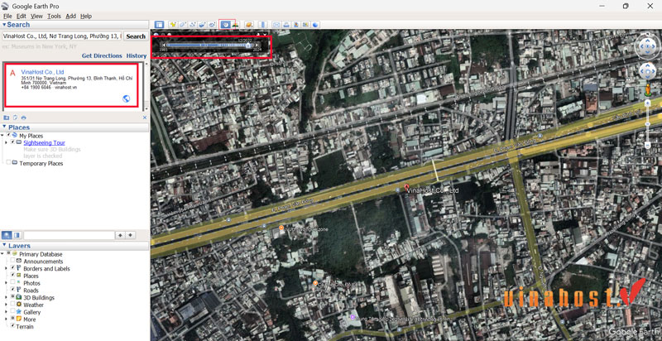Image resolution: width=662 pixels, height=341 pixels.
Task: Uncheck the Roads layer checkbox
Action: click(x=12, y=290)
